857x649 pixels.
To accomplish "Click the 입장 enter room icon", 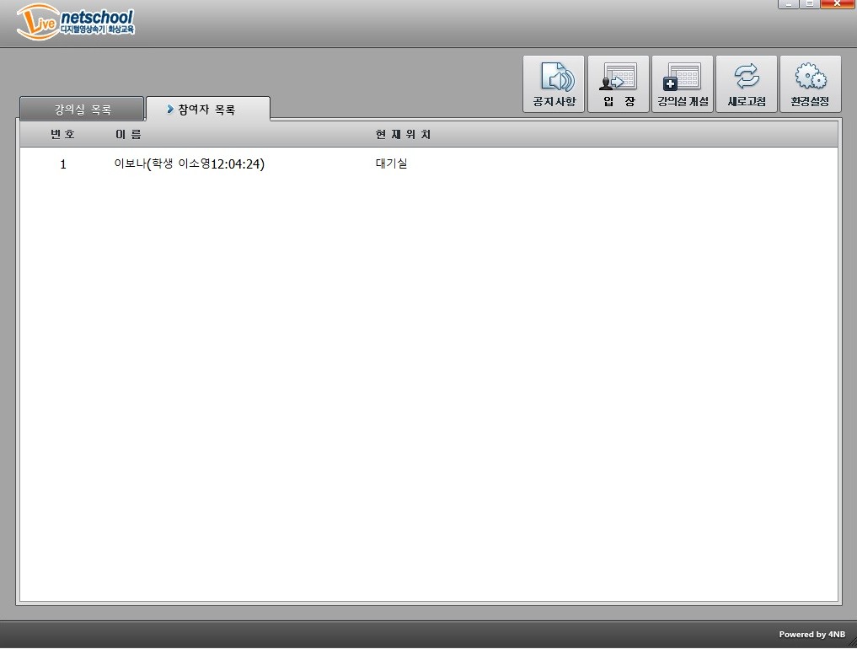I will pos(618,78).
